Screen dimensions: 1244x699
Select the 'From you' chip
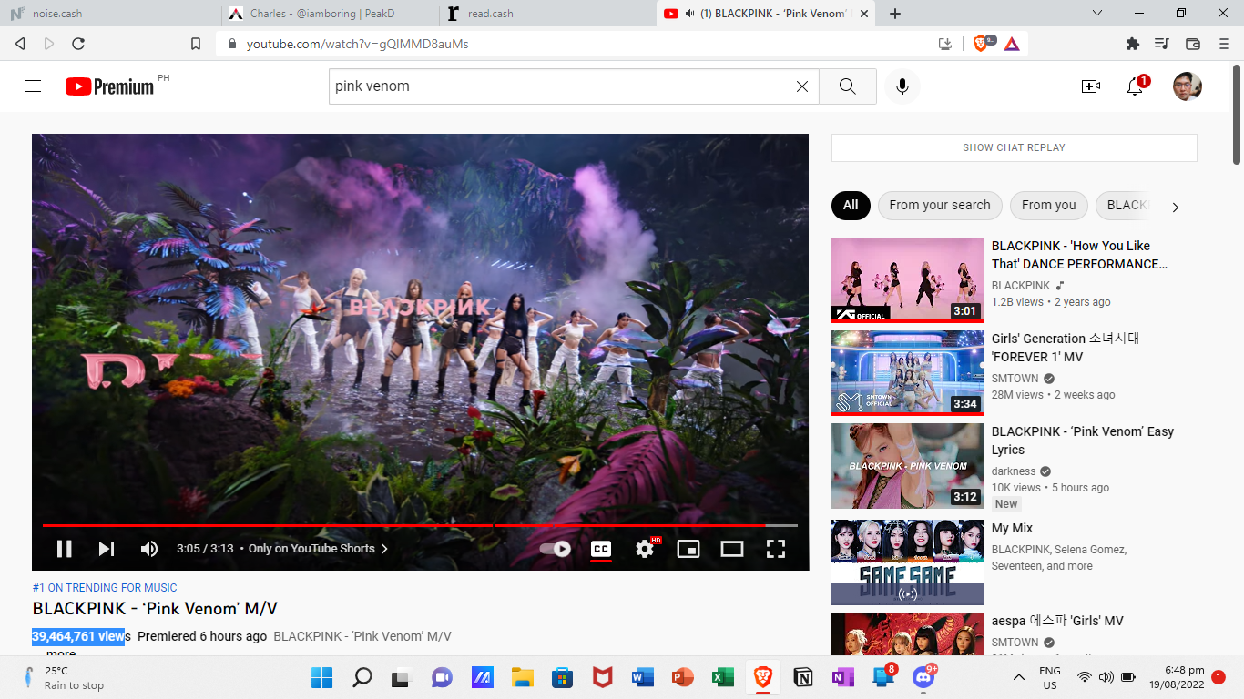[x=1049, y=205]
